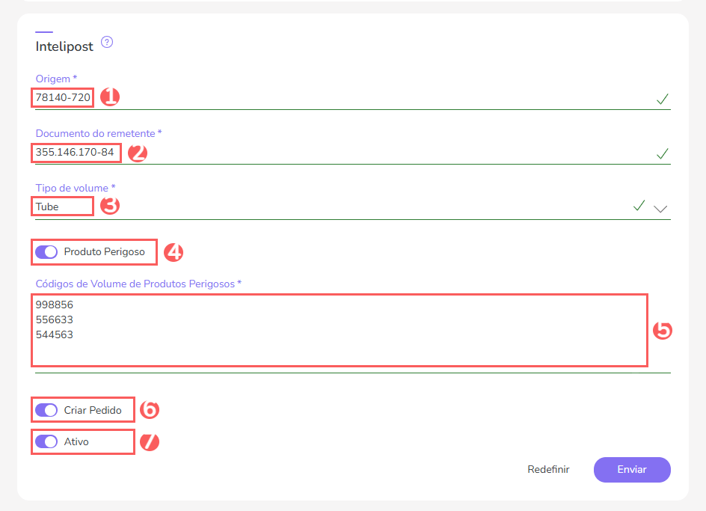
Task: Toggle the Produto Perigoso switch
Action: [46, 252]
